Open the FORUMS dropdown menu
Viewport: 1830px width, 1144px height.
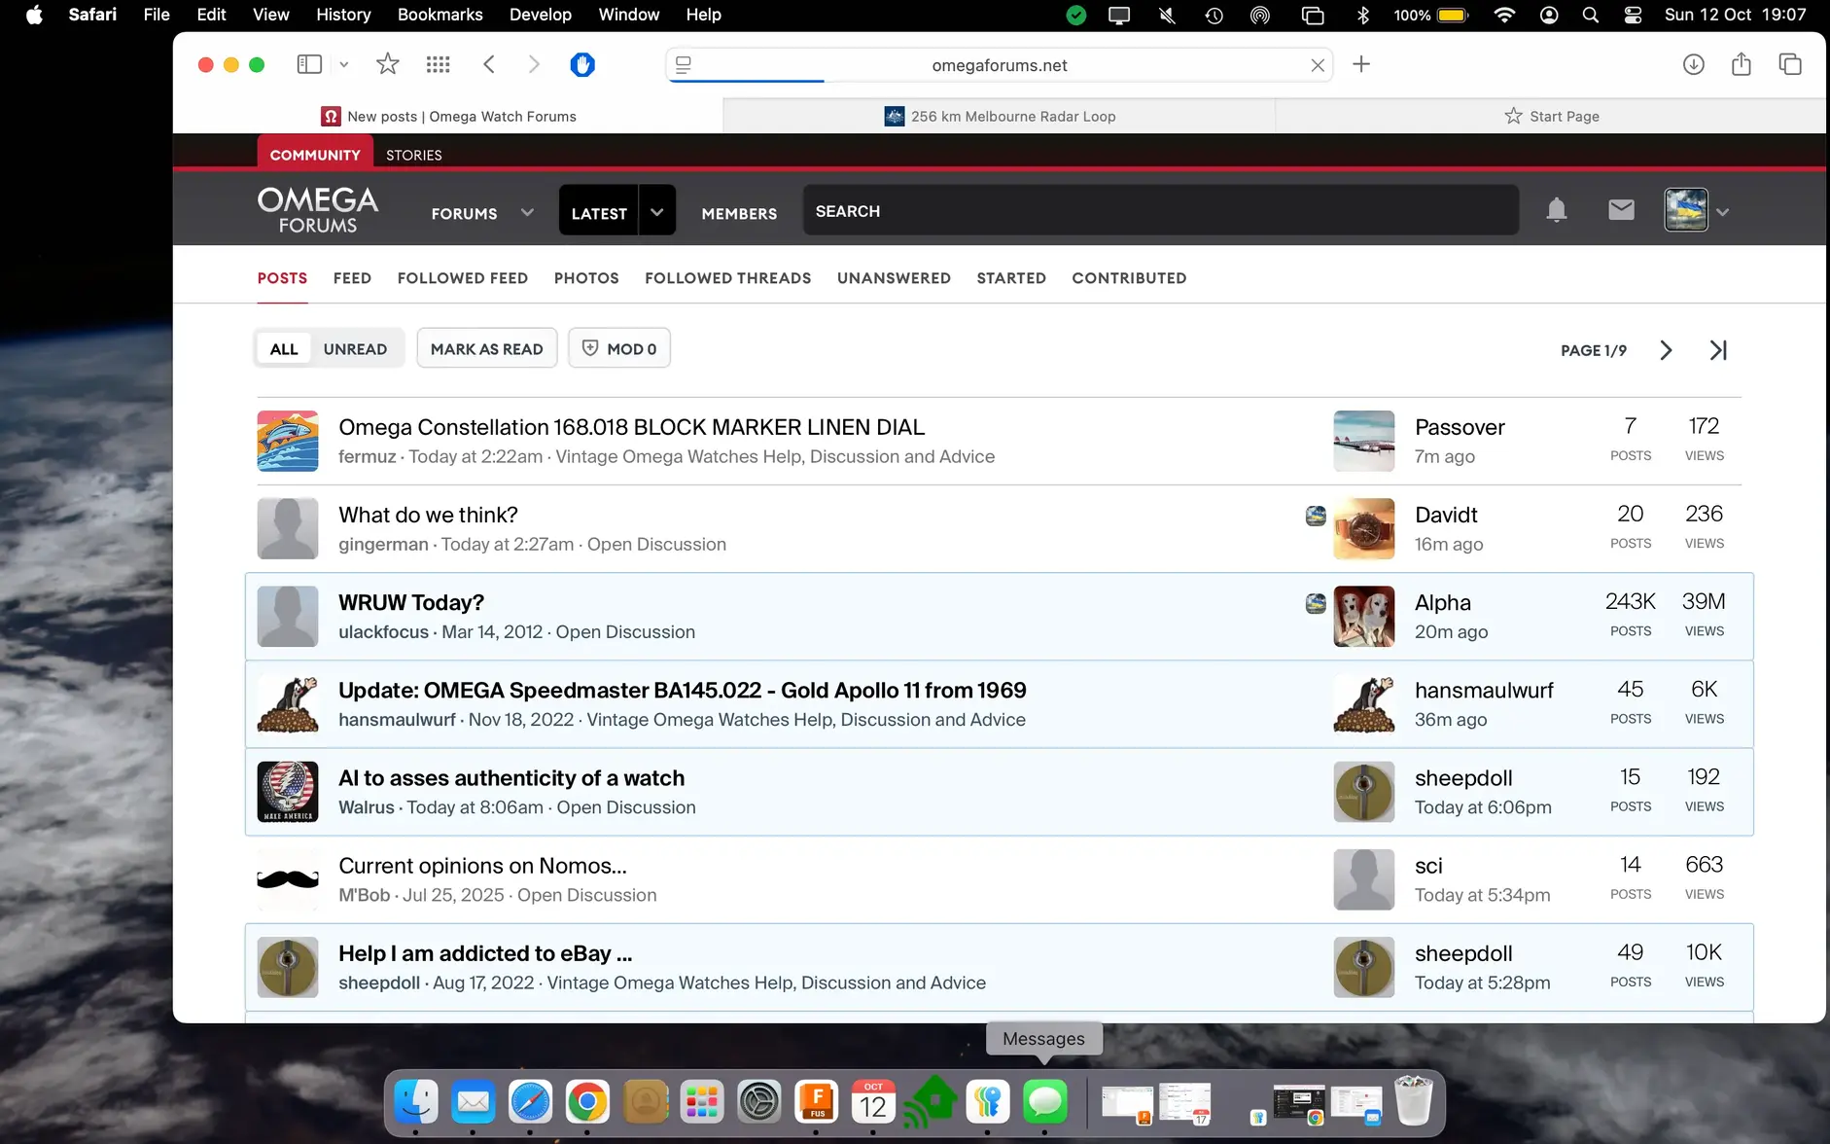pos(481,213)
